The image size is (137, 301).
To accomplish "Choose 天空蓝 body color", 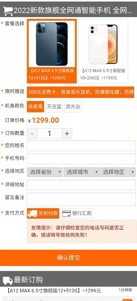I will [x=54, y=107].
